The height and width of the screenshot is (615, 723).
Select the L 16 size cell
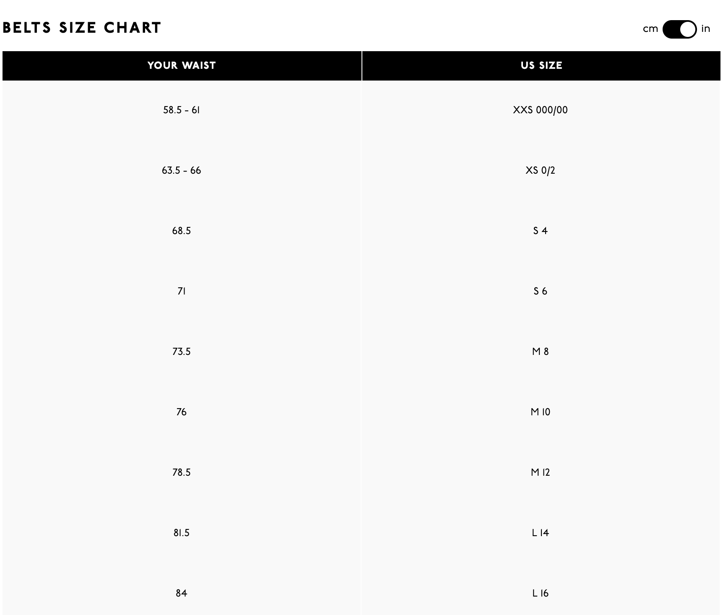tap(540, 593)
